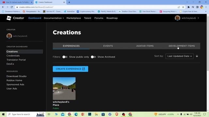Open Chrome profile avatar icon

point(201,7)
